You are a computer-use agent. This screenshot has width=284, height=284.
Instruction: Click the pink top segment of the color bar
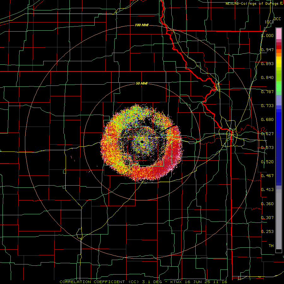279,34
